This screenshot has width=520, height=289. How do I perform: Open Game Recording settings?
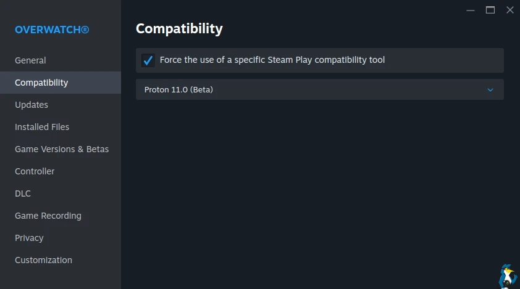[48, 216]
